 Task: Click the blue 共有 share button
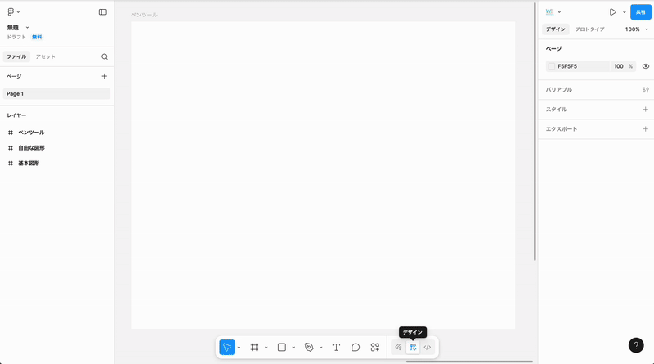[640, 12]
